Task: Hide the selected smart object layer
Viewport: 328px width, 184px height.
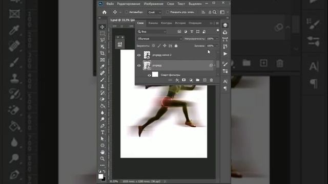Action: coord(139,65)
